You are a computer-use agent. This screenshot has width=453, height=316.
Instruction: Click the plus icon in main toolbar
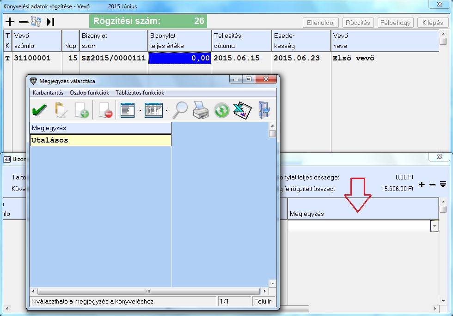click(x=10, y=22)
